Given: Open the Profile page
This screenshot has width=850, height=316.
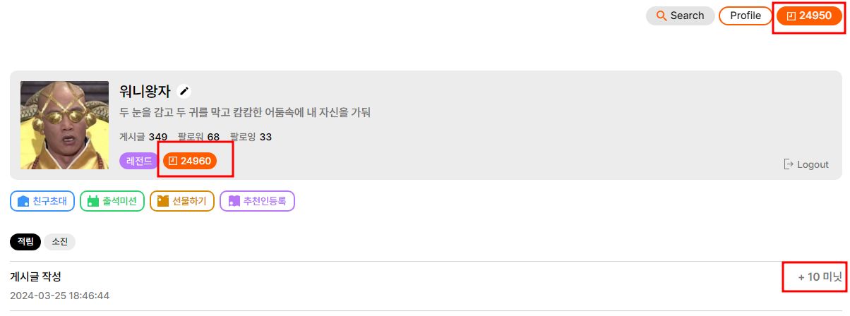Looking at the screenshot, I should [x=746, y=16].
